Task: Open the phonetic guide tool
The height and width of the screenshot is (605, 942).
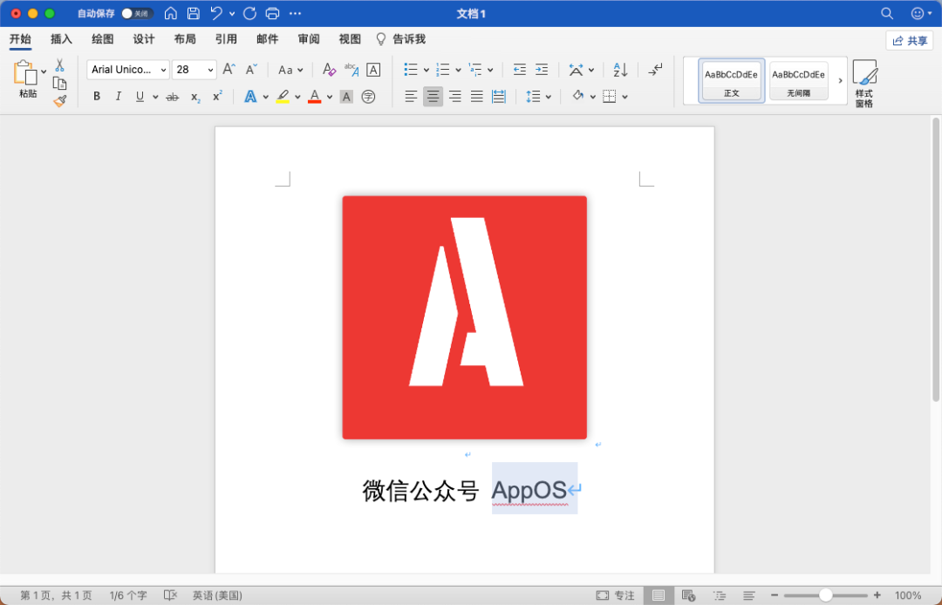Action: [352, 70]
